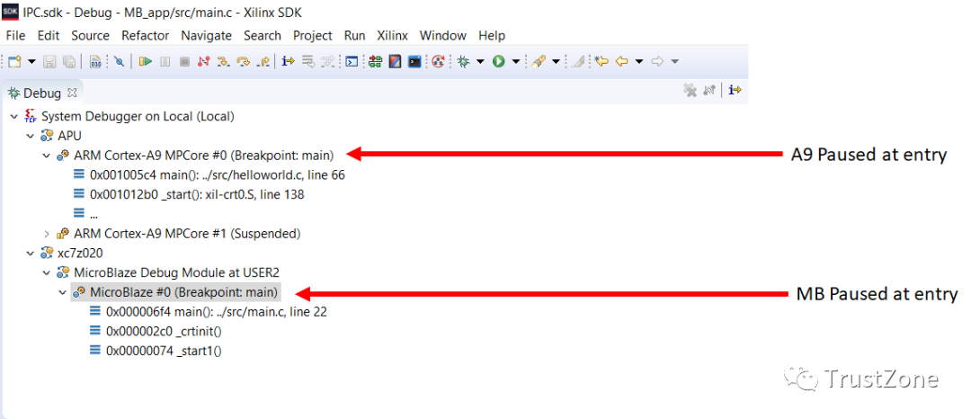Open the File menu
971x419 pixels.
[15, 35]
